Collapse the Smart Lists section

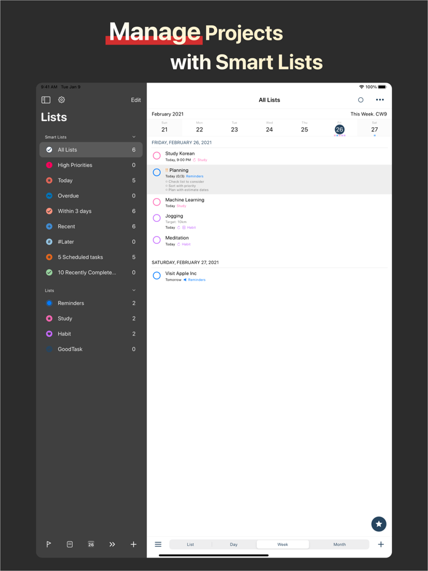click(x=134, y=137)
